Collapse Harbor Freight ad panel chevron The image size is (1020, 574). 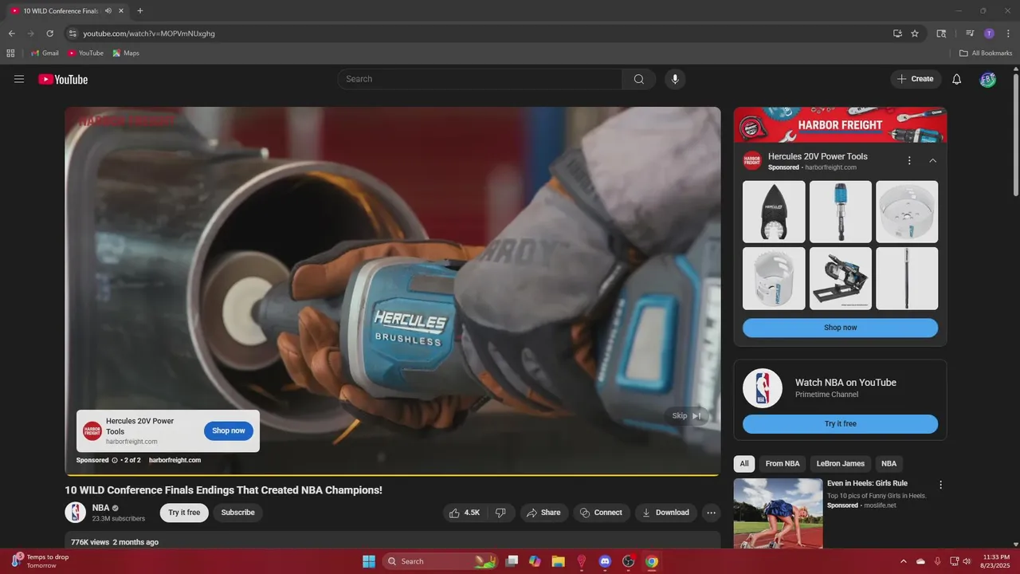pos(933,161)
